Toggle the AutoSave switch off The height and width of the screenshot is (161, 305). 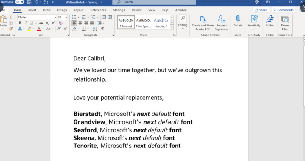click(x=20, y=2)
